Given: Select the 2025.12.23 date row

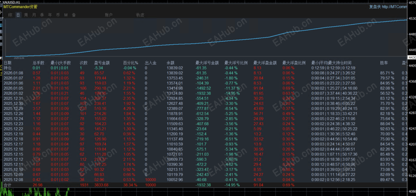Looking at the screenshot, I should point(13,124).
